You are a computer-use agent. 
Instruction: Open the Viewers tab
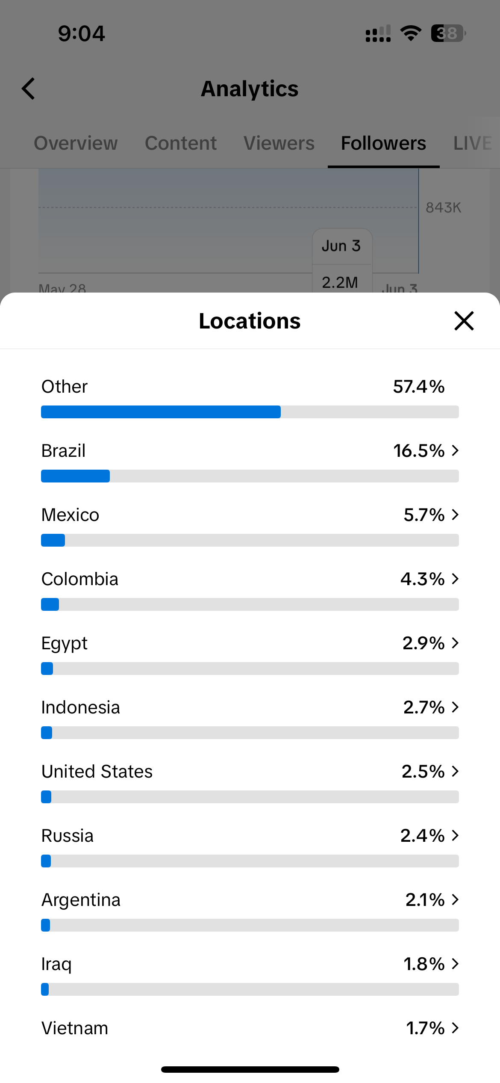pos(279,143)
